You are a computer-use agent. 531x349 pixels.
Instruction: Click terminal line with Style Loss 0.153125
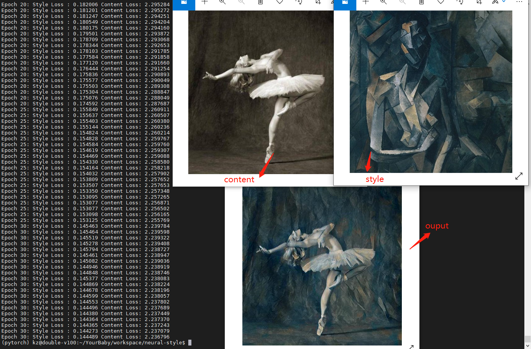coord(86,220)
